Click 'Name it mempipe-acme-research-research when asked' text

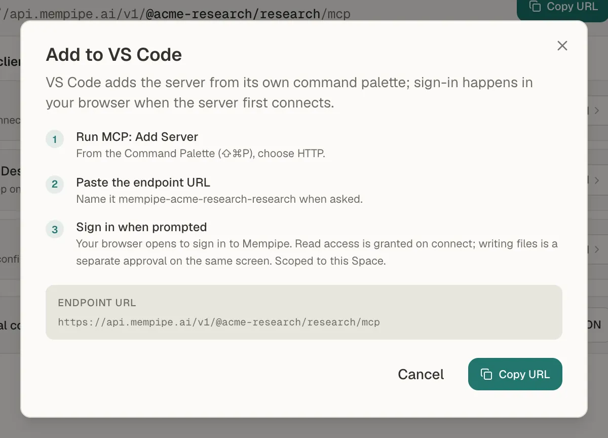tap(219, 199)
